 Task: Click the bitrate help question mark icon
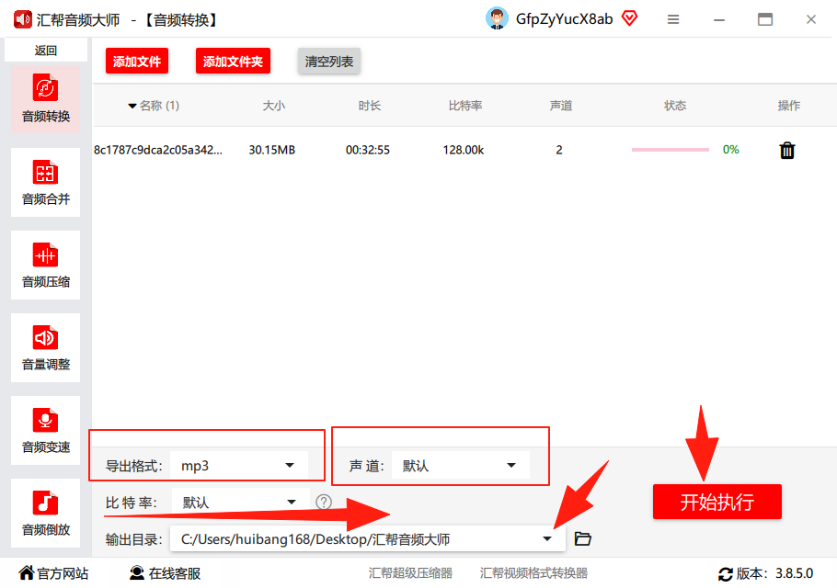pos(324,502)
